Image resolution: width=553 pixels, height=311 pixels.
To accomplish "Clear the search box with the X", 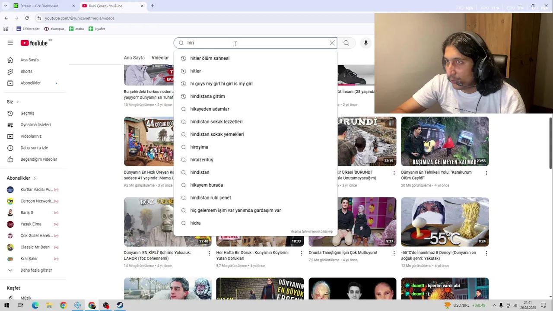I will coord(332,43).
